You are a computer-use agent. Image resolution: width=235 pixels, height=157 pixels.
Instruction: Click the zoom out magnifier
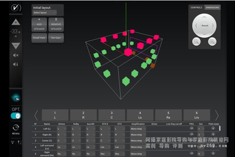[196, 42]
